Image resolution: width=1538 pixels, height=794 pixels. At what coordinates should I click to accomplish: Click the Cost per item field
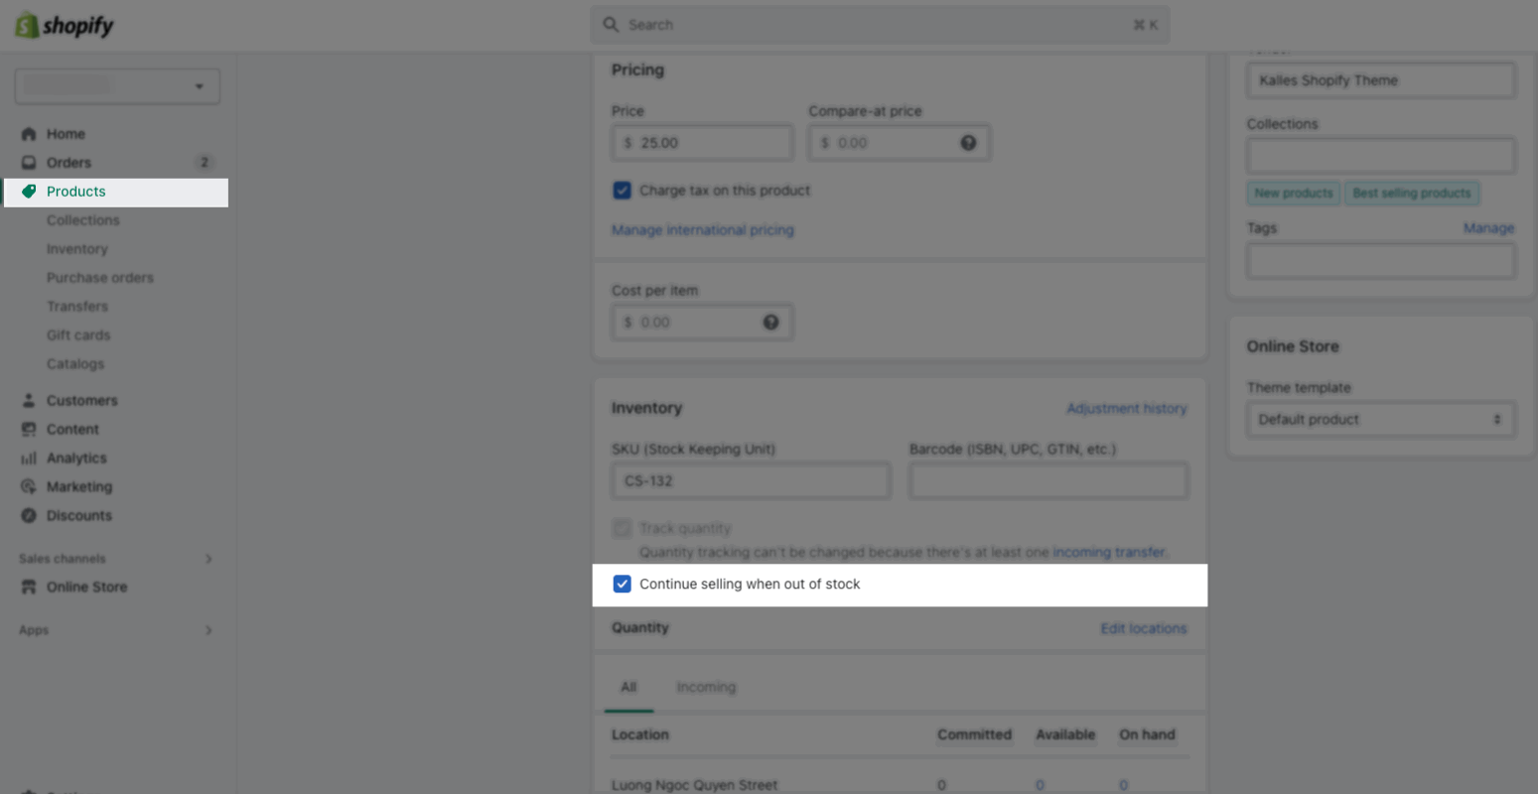703,323
